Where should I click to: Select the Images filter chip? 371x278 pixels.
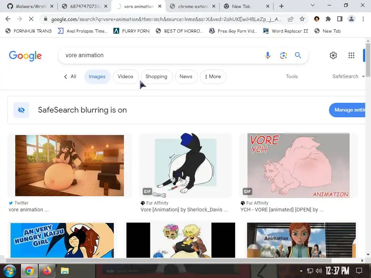[x=97, y=77]
